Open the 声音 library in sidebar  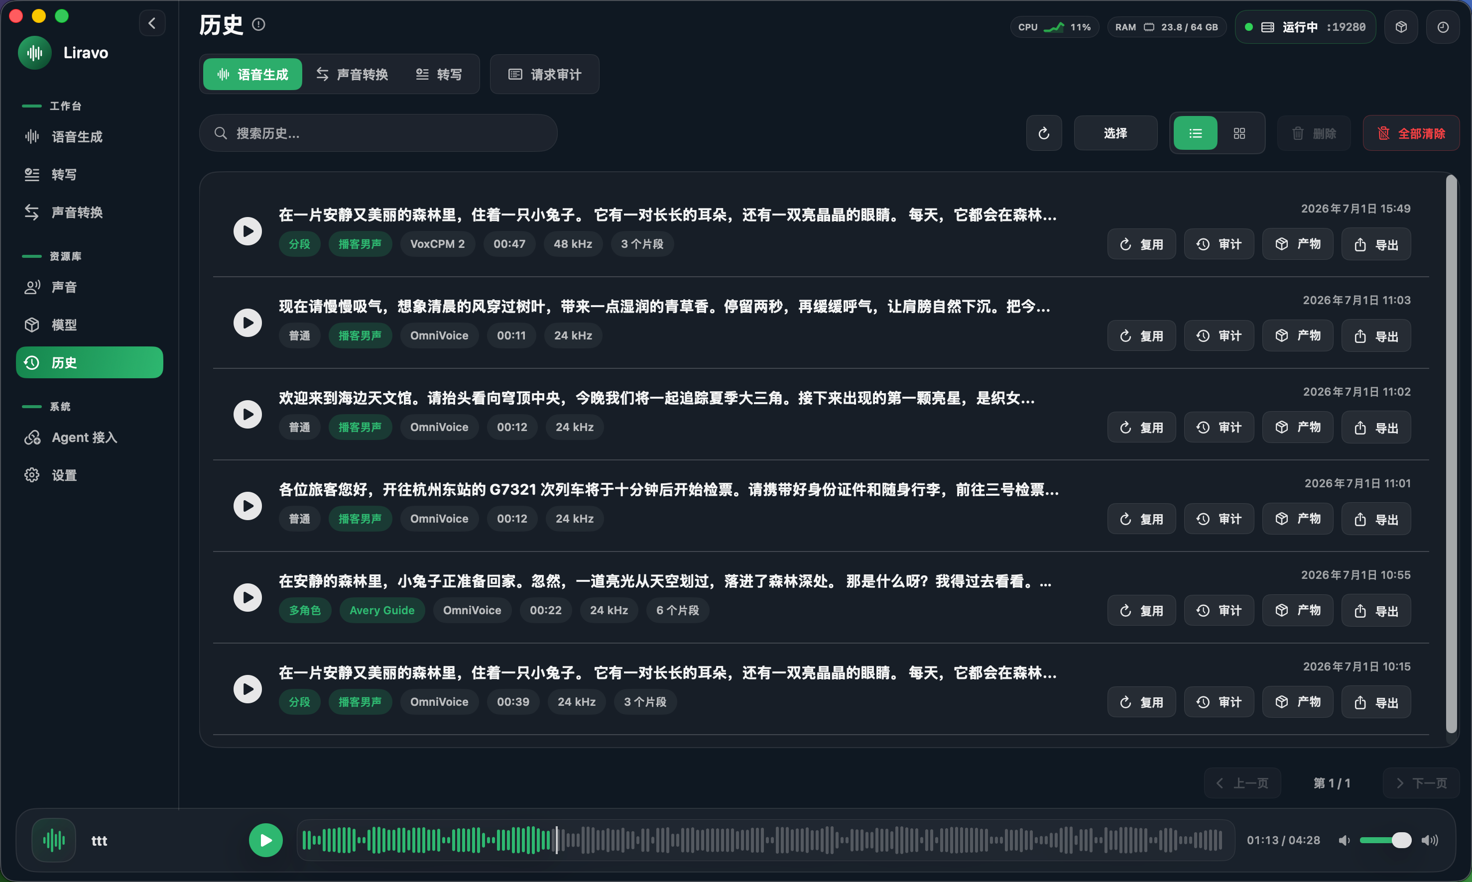(x=89, y=287)
